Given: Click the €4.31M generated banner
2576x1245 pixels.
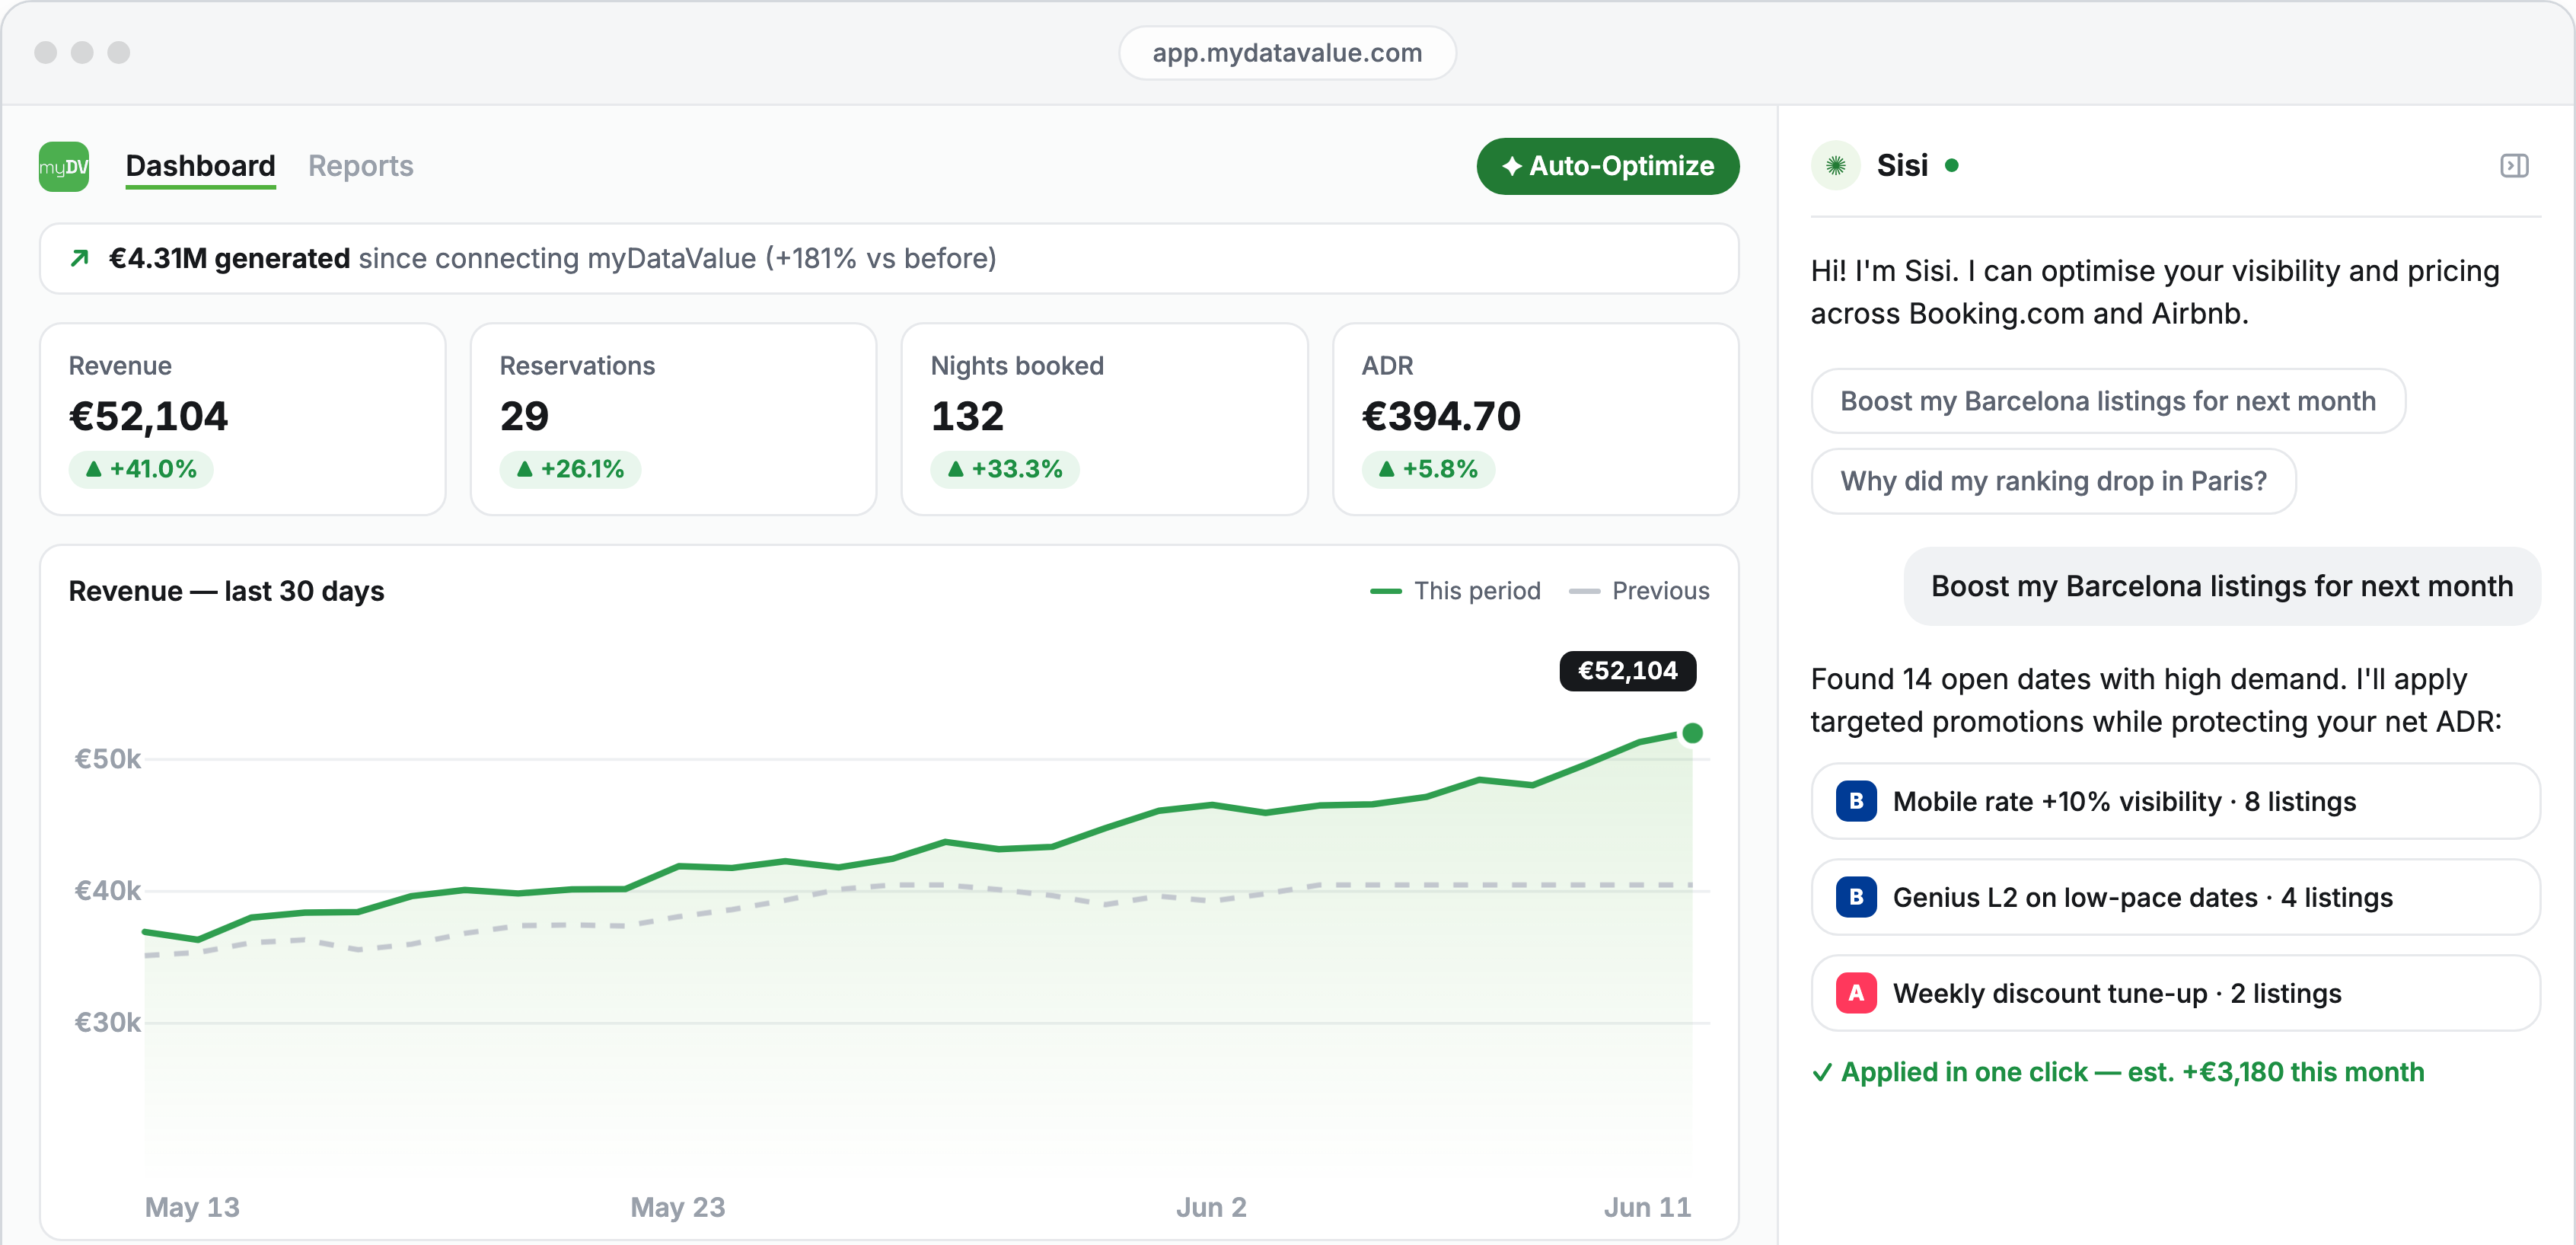Looking at the screenshot, I should [889, 258].
